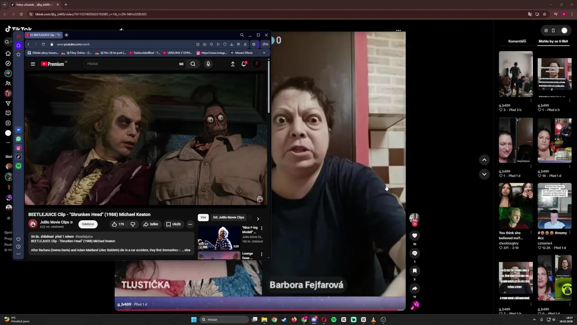Go to previous TikTok video arrow
The height and width of the screenshot is (325, 577).
pyautogui.click(x=484, y=159)
